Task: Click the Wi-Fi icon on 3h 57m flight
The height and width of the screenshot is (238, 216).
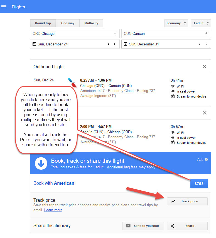Action: click(x=173, y=133)
